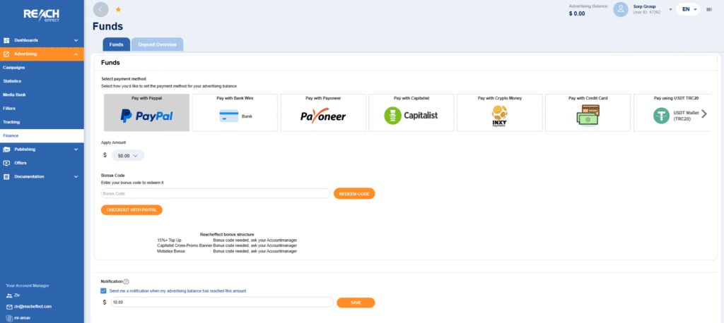Open the EN language dropdown

tap(688, 9)
